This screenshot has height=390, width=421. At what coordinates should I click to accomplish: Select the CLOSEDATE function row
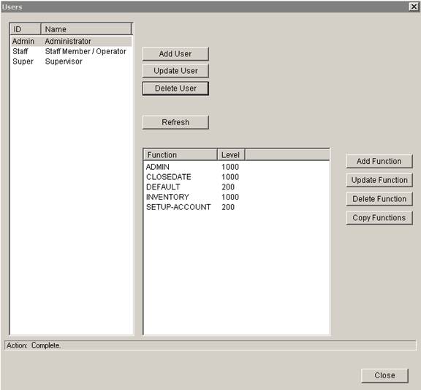(236, 177)
